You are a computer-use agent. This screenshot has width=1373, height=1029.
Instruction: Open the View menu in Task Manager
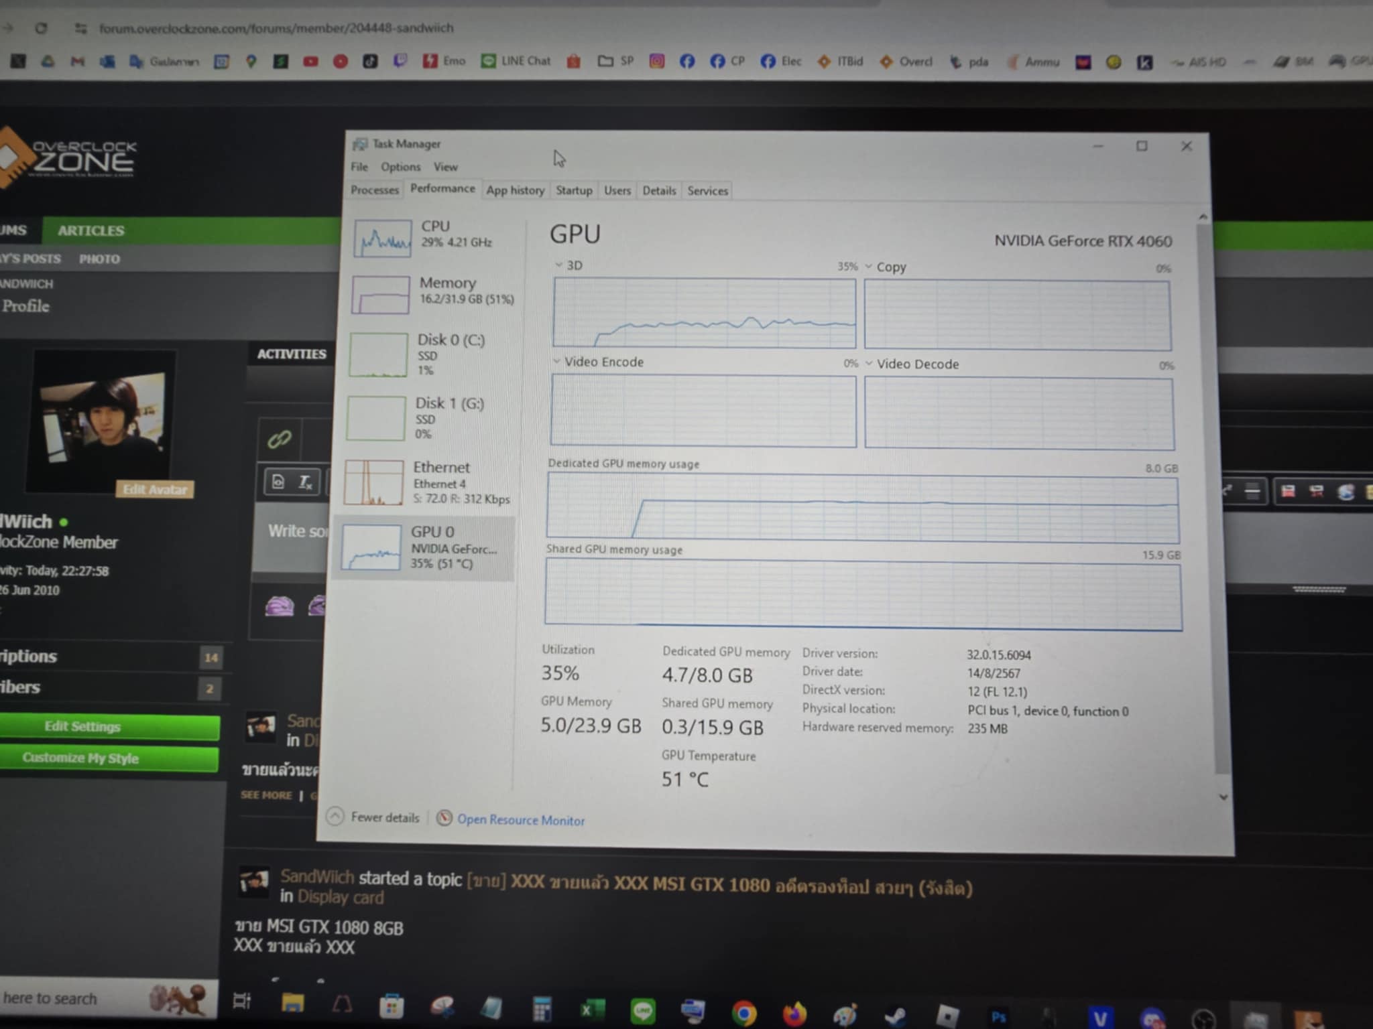pos(445,167)
